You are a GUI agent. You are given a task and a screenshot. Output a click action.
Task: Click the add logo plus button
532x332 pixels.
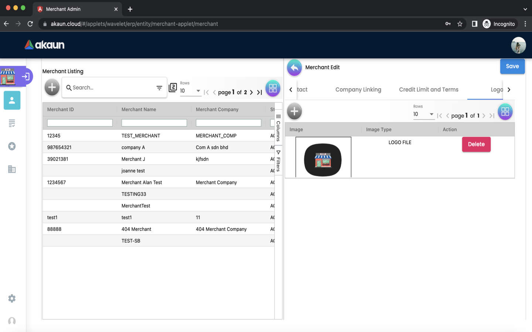pyautogui.click(x=294, y=111)
